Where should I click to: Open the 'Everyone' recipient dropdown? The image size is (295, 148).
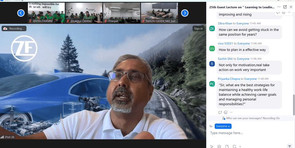click(x=223, y=126)
